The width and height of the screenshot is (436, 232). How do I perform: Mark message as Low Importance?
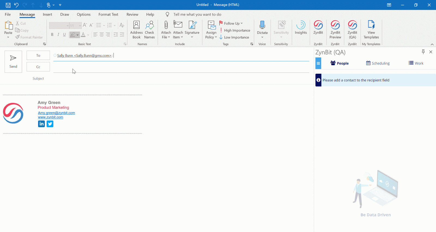pyautogui.click(x=234, y=37)
